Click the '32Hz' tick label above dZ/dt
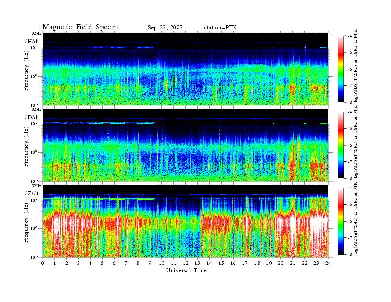391x302 pixels. pos(36,186)
